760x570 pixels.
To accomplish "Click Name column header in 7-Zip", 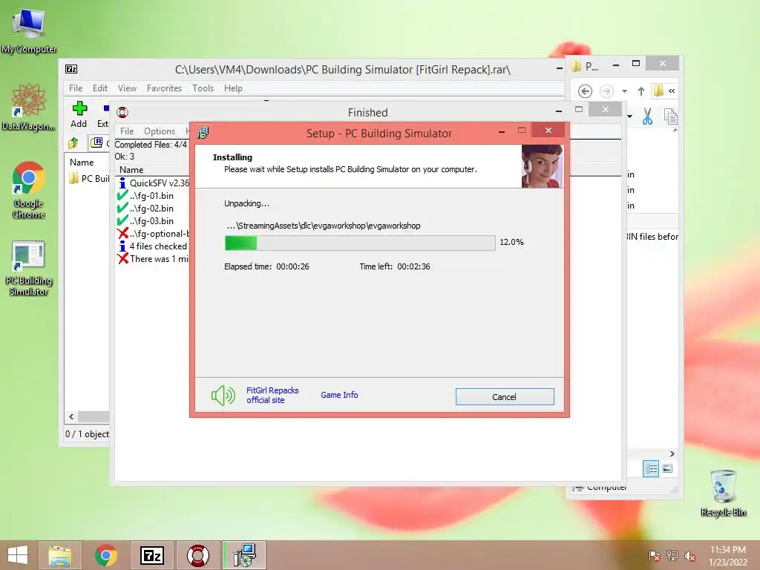I will [x=82, y=163].
